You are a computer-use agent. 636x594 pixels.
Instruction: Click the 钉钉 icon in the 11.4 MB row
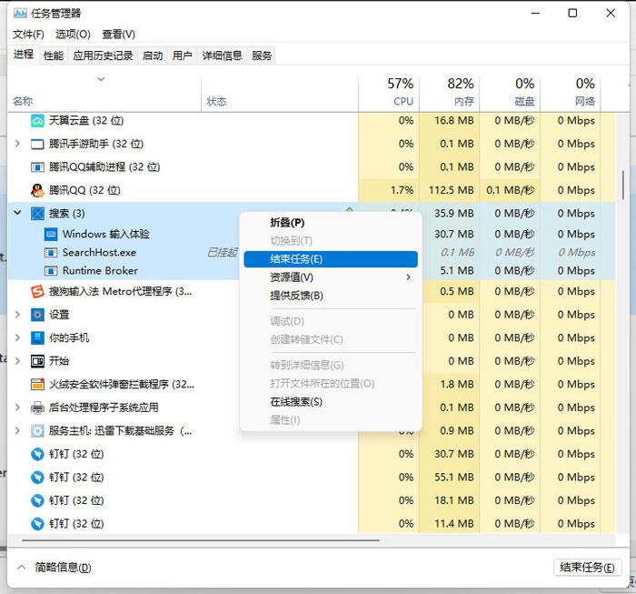tap(37, 523)
